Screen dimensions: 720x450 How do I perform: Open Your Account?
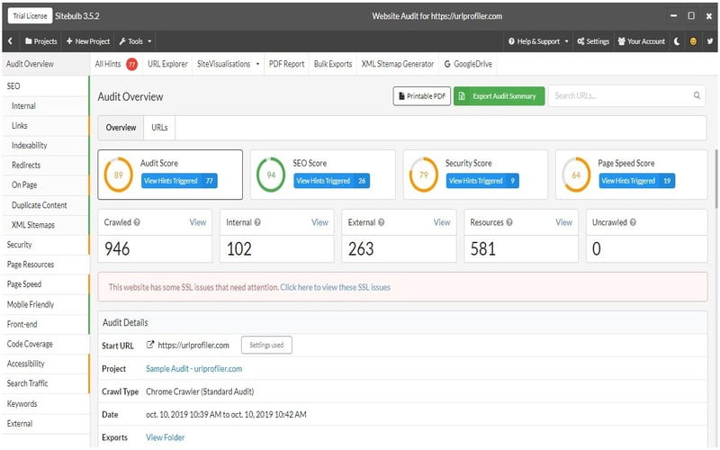(642, 41)
